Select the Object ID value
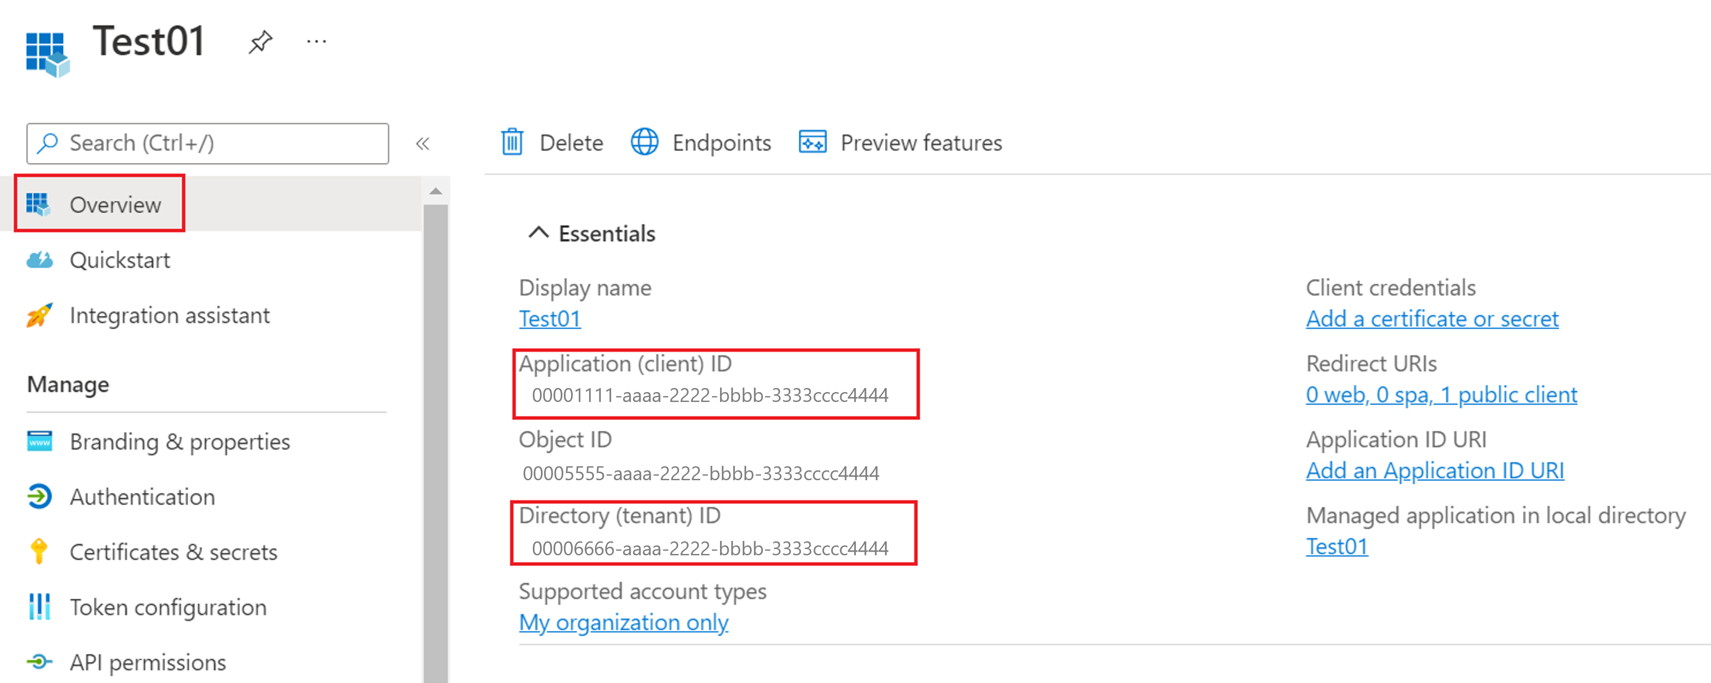The image size is (1711, 683). click(701, 473)
